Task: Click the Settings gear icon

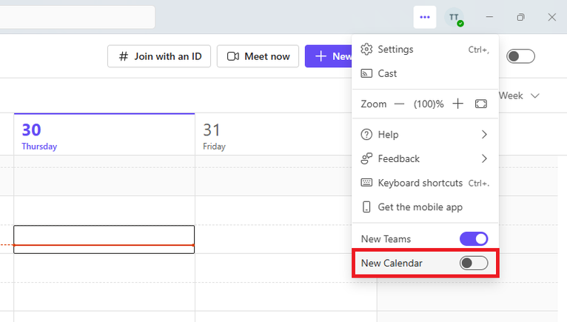Action: pos(366,50)
